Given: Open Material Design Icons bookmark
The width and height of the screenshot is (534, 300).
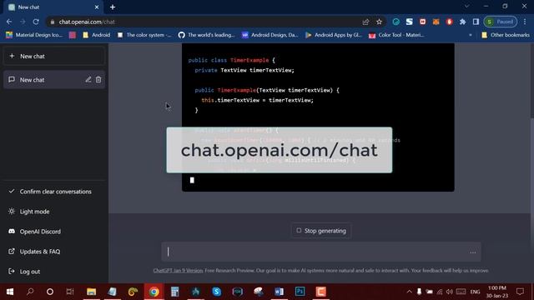Looking at the screenshot, I should pyautogui.click(x=34, y=35).
